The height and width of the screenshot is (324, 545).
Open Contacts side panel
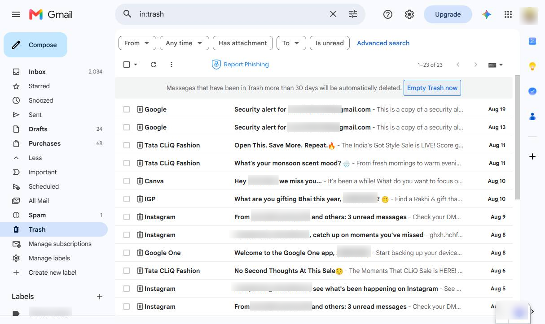tap(532, 117)
